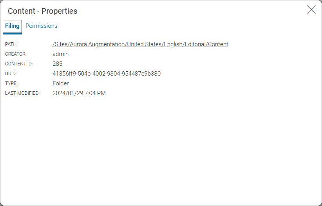The image size is (322, 206).
Task: Click the LAST MODIFIED field label
Action: 22,93
